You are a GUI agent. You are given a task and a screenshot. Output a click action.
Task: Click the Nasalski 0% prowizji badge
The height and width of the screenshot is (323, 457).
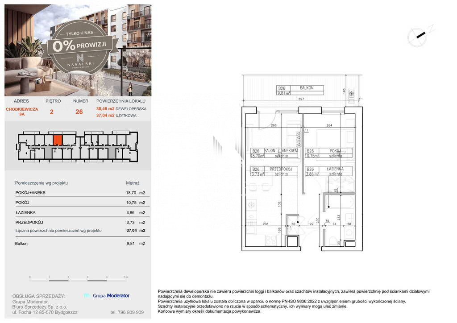(79, 46)
